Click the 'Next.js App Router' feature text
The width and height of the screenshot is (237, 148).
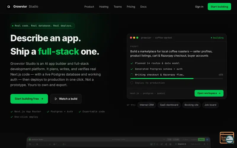pyautogui.click(x=28, y=112)
